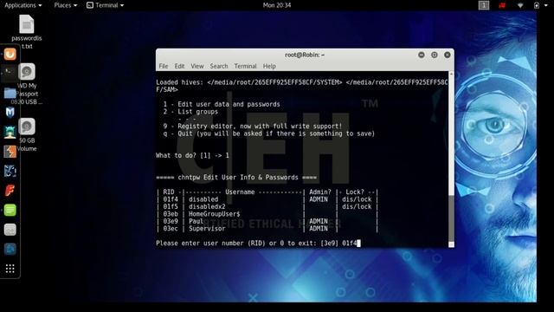Click at the RID prompt cursor
This screenshot has width=554, height=312.
click(358, 243)
